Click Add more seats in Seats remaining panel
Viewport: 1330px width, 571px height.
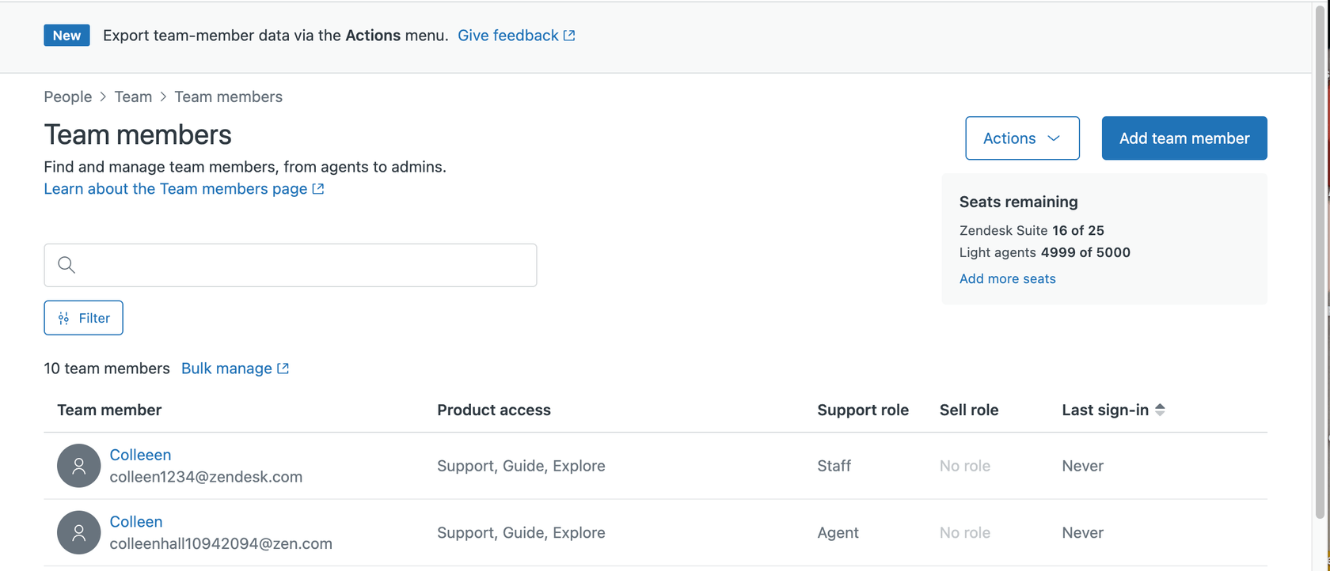coord(1007,278)
